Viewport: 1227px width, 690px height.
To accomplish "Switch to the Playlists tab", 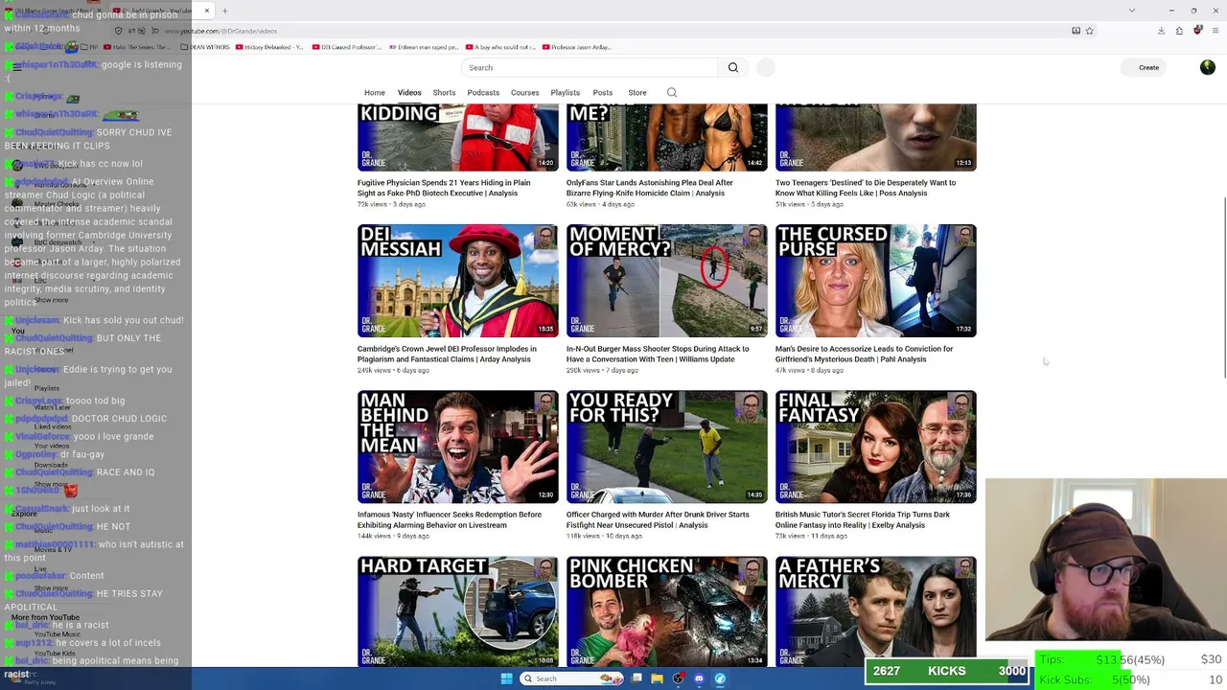I will 566,93.
